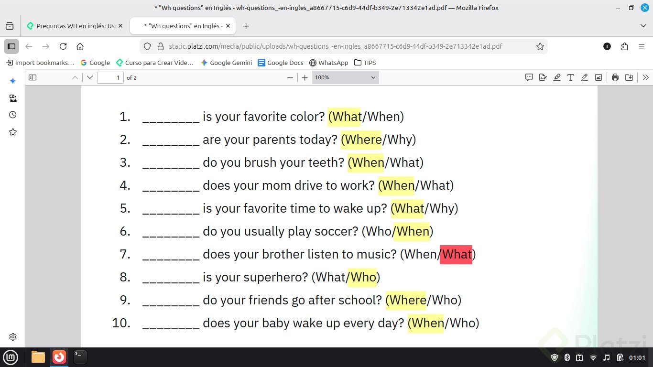
Task: Toggle the Firefox sidebar button
Action: [x=11, y=46]
